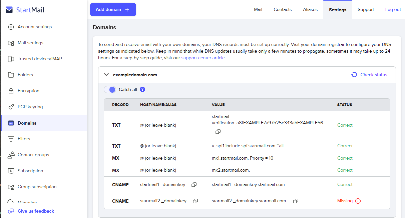Copy the startmail2._domainkey host name

195,201
